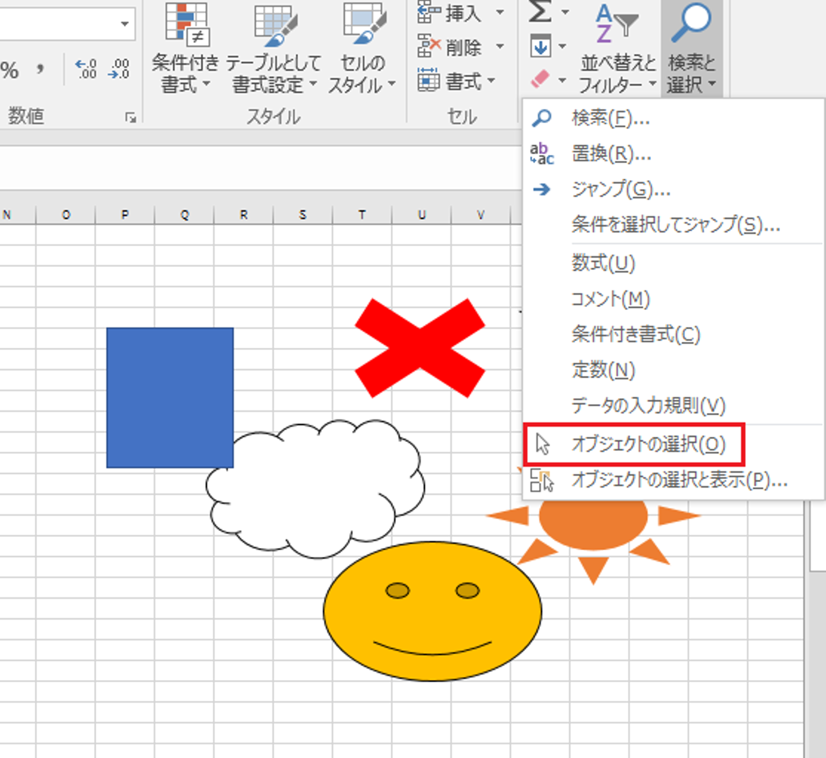Expand the Insert (挿入) dropdown arrow

pos(500,12)
